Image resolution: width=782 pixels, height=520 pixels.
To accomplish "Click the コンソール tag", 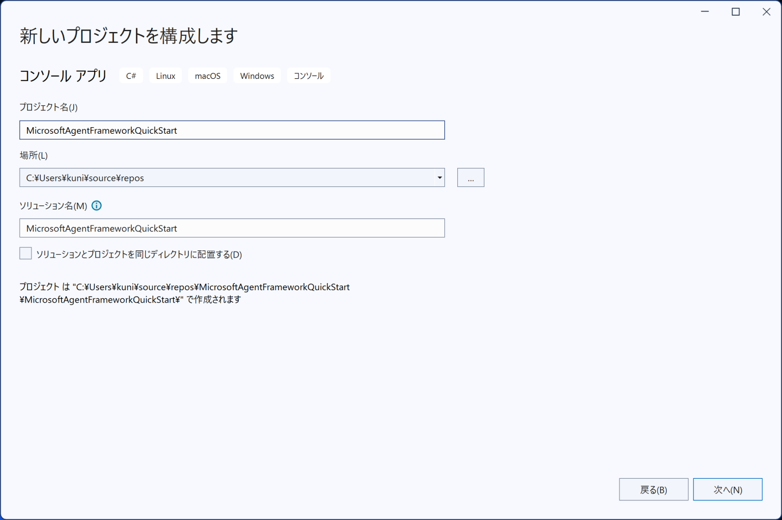I will point(308,76).
